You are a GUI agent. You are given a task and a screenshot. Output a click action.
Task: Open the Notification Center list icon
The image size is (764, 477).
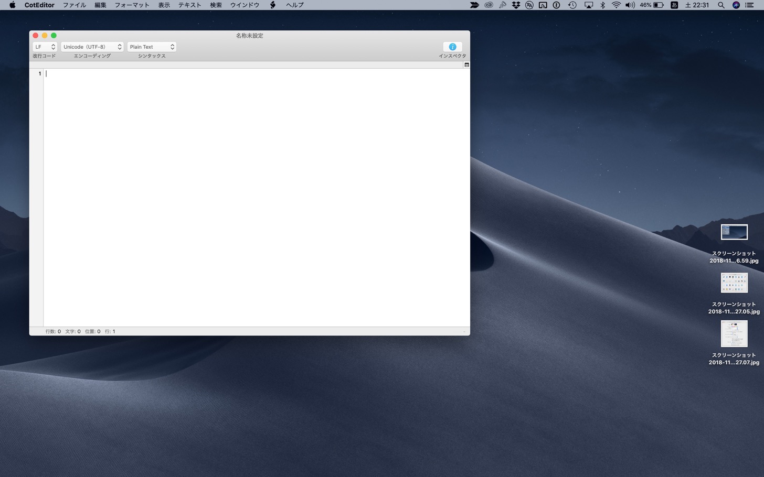coord(749,5)
